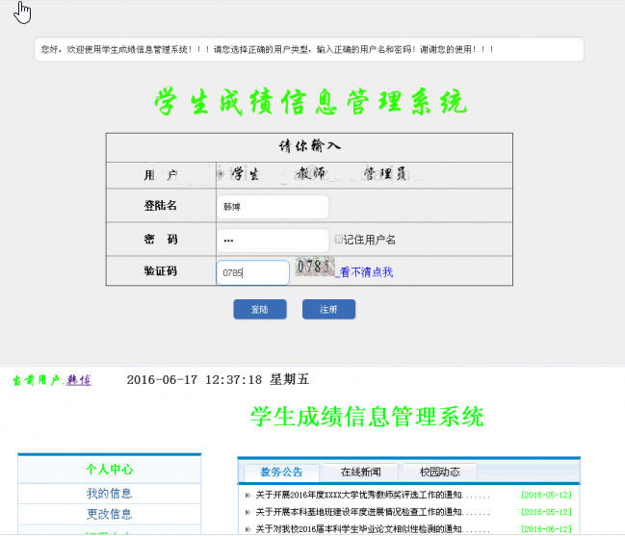This screenshot has height=536, width=625.
Task: Switch to the 校园动态 tab
Action: click(x=440, y=472)
